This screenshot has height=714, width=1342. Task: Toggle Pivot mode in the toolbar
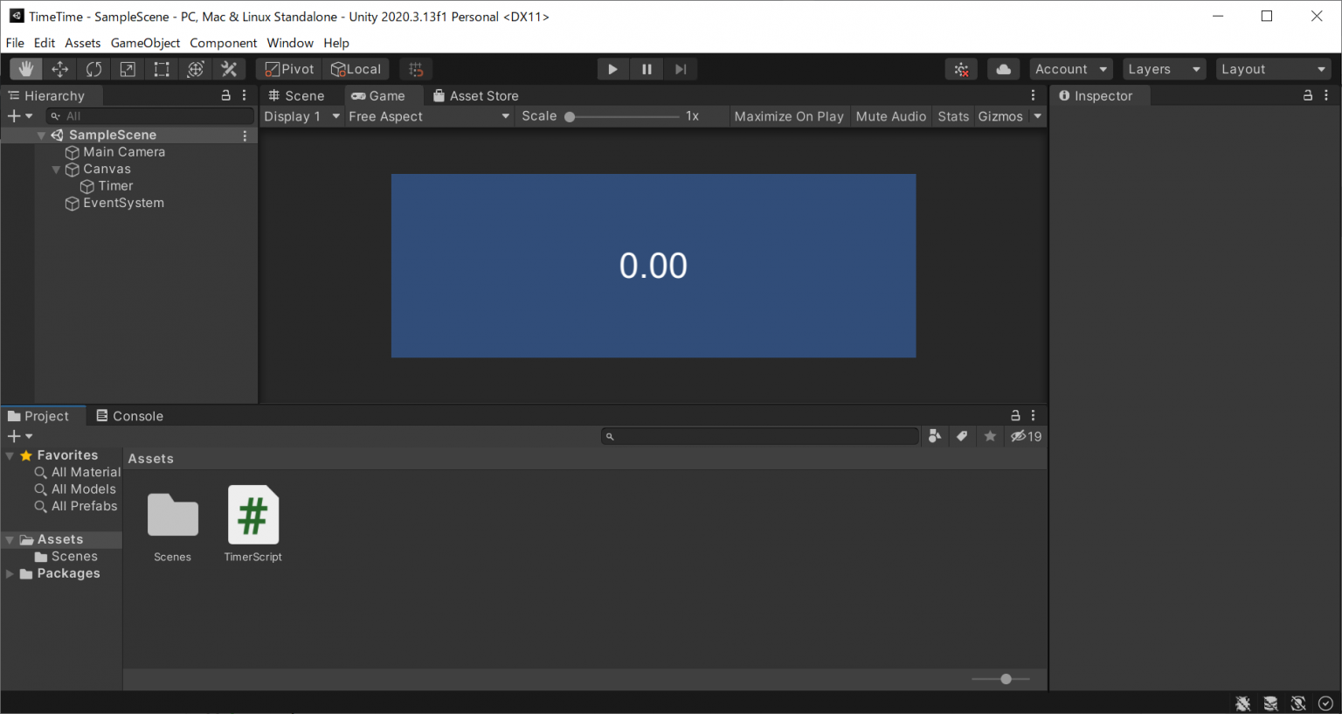pyautogui.click(x=287, y=68)
